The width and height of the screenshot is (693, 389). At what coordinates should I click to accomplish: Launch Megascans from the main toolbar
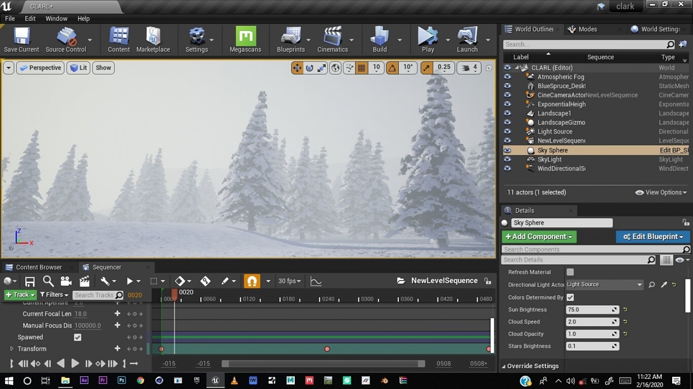pyautogui.click(x=245, y=40)
